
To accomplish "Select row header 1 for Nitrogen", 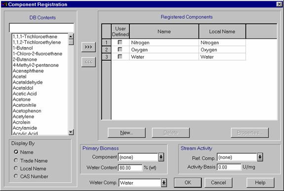I will (107, 43).
